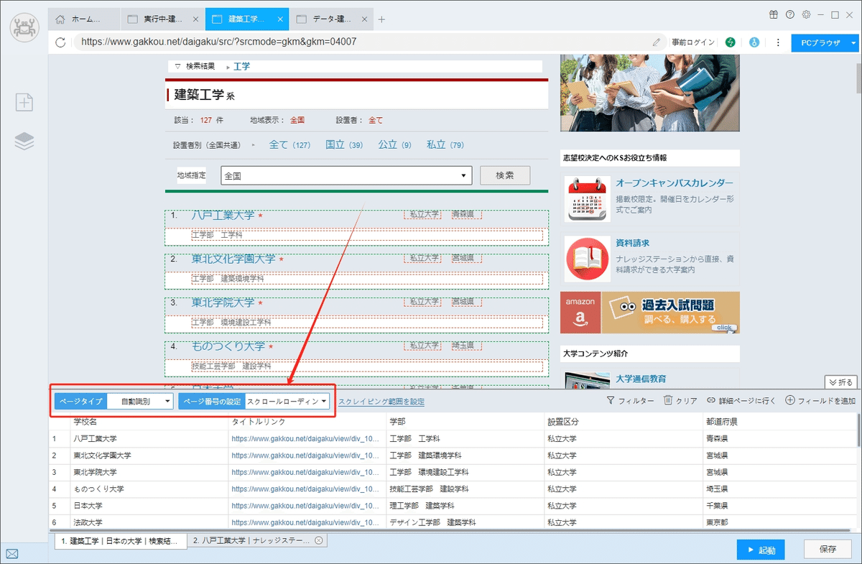Screen dimensions: 862x564
Task: Open 東北学院大学 link in web page
Action: point(223,303)
